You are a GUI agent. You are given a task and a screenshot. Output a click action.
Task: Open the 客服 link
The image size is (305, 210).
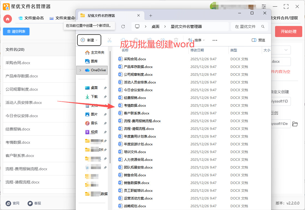34,203
